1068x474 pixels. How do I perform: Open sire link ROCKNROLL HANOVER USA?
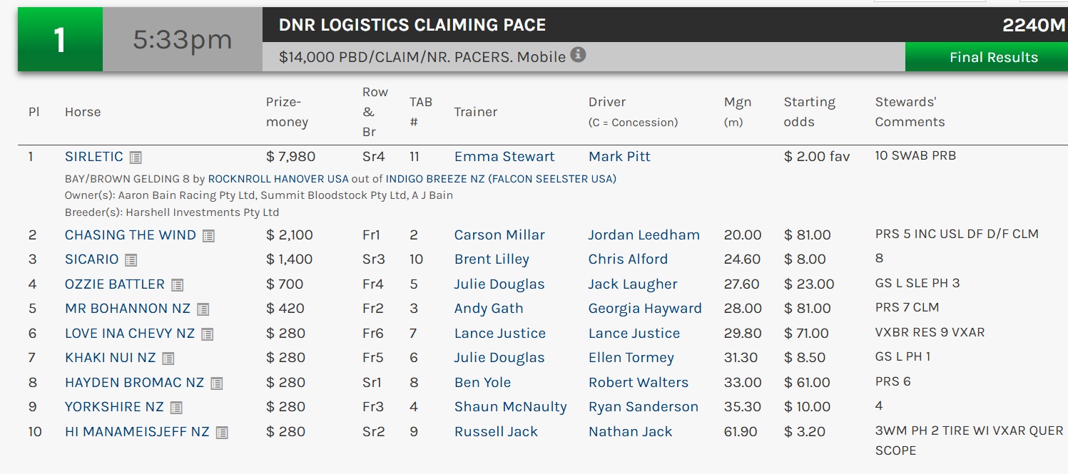click(x=278, y=179)
